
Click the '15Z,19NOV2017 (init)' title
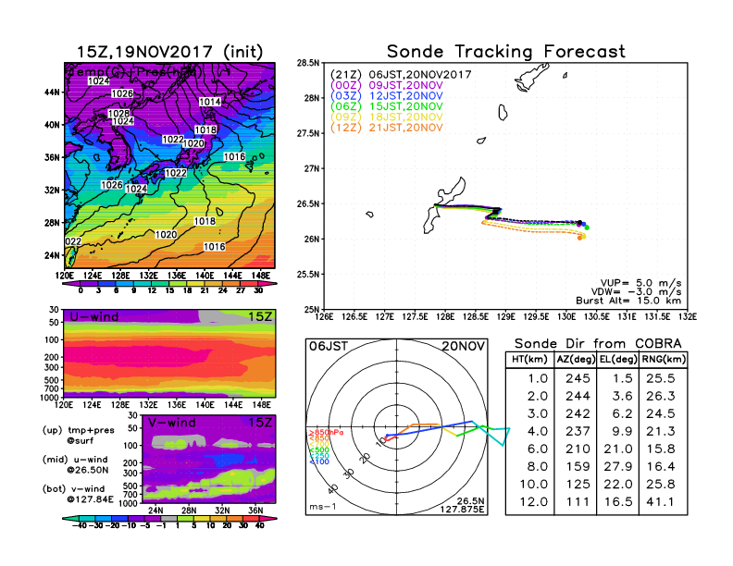click(169, 52)
